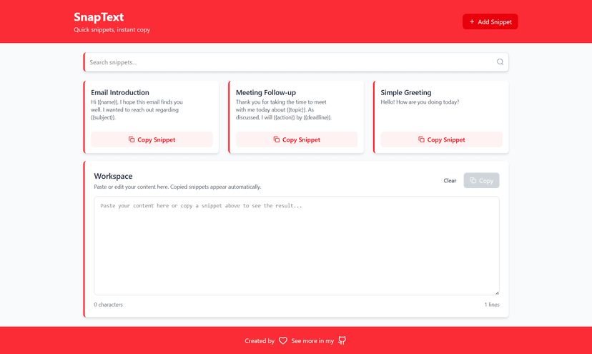Click the Add Snippet button
592x354 pixels.
click(x=490, y=22)
